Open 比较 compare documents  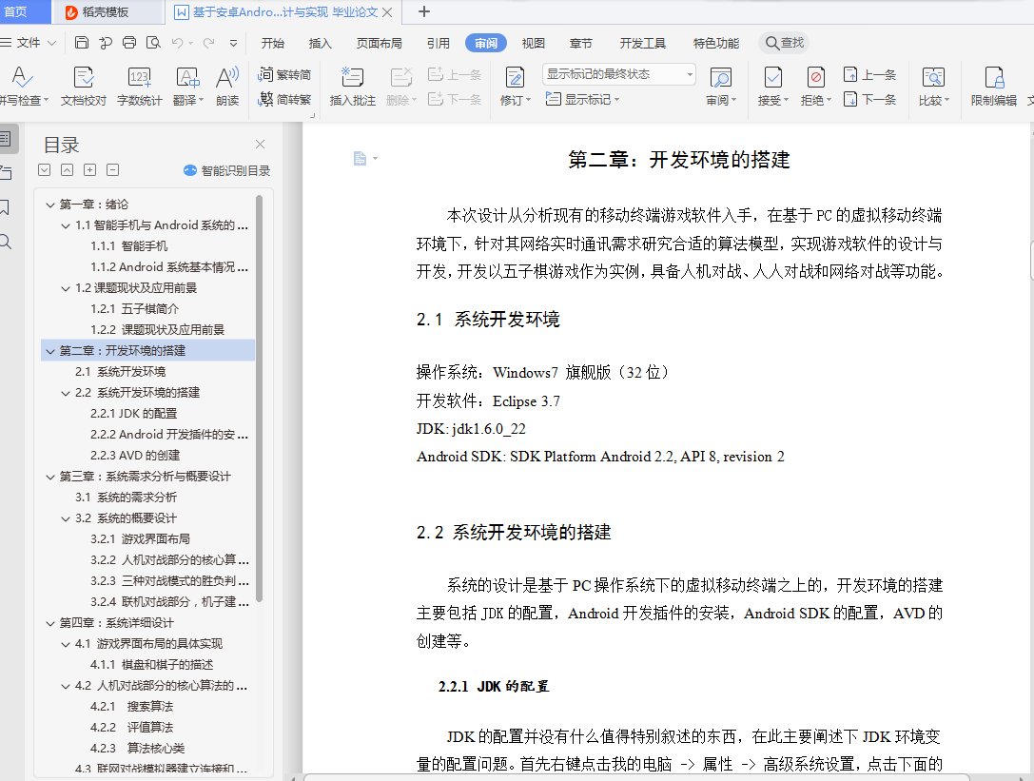click(x=934, y=86)
